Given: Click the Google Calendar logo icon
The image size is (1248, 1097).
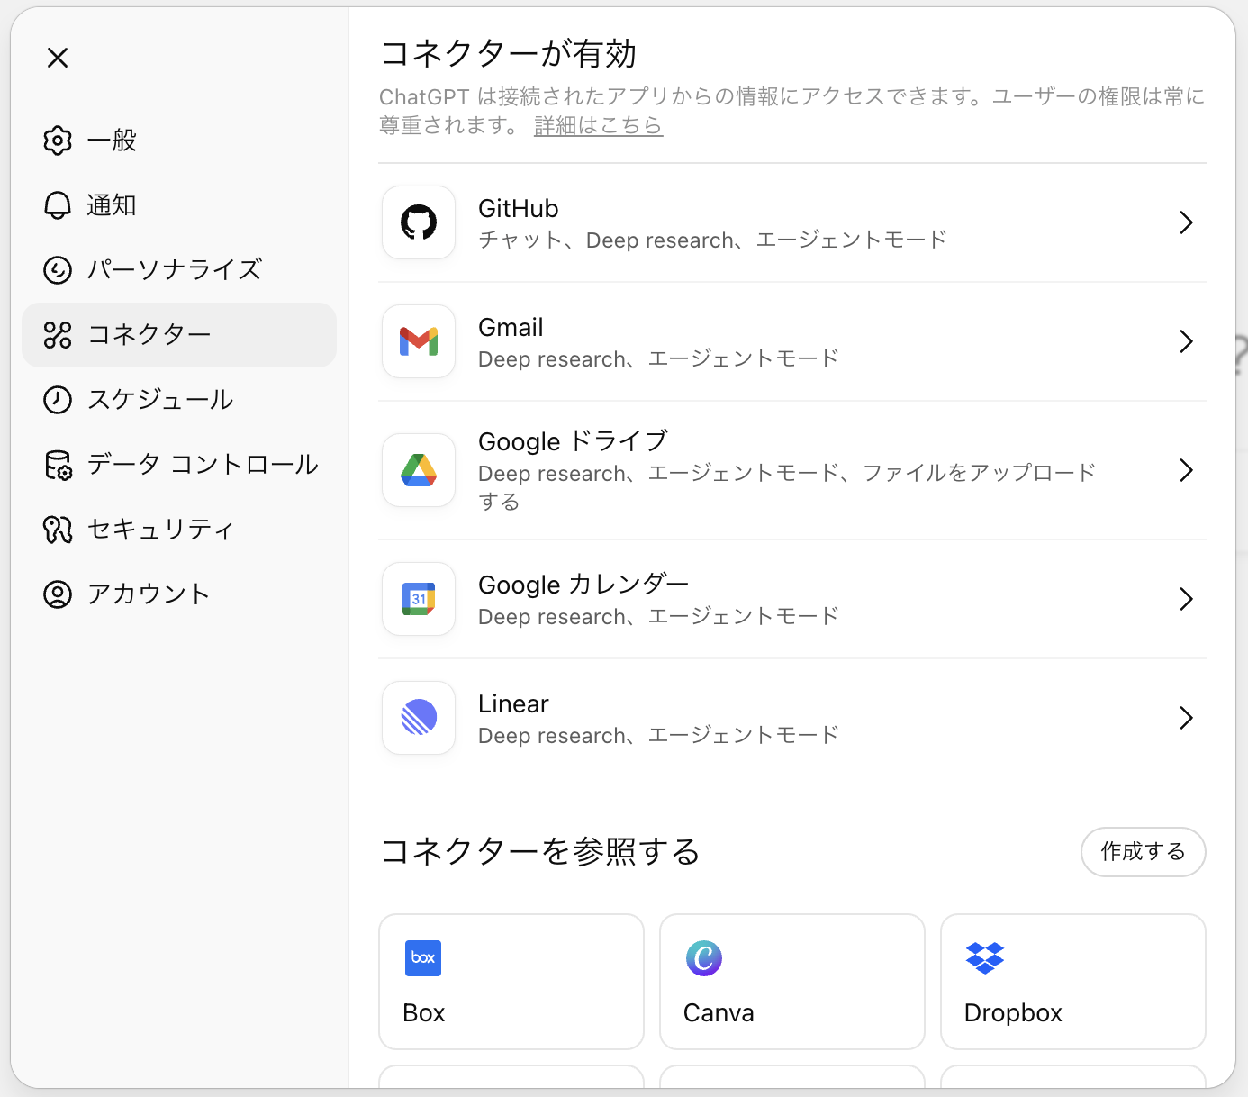Looking at the screenshot, I should pyautogui.click(x=419, y=599).
